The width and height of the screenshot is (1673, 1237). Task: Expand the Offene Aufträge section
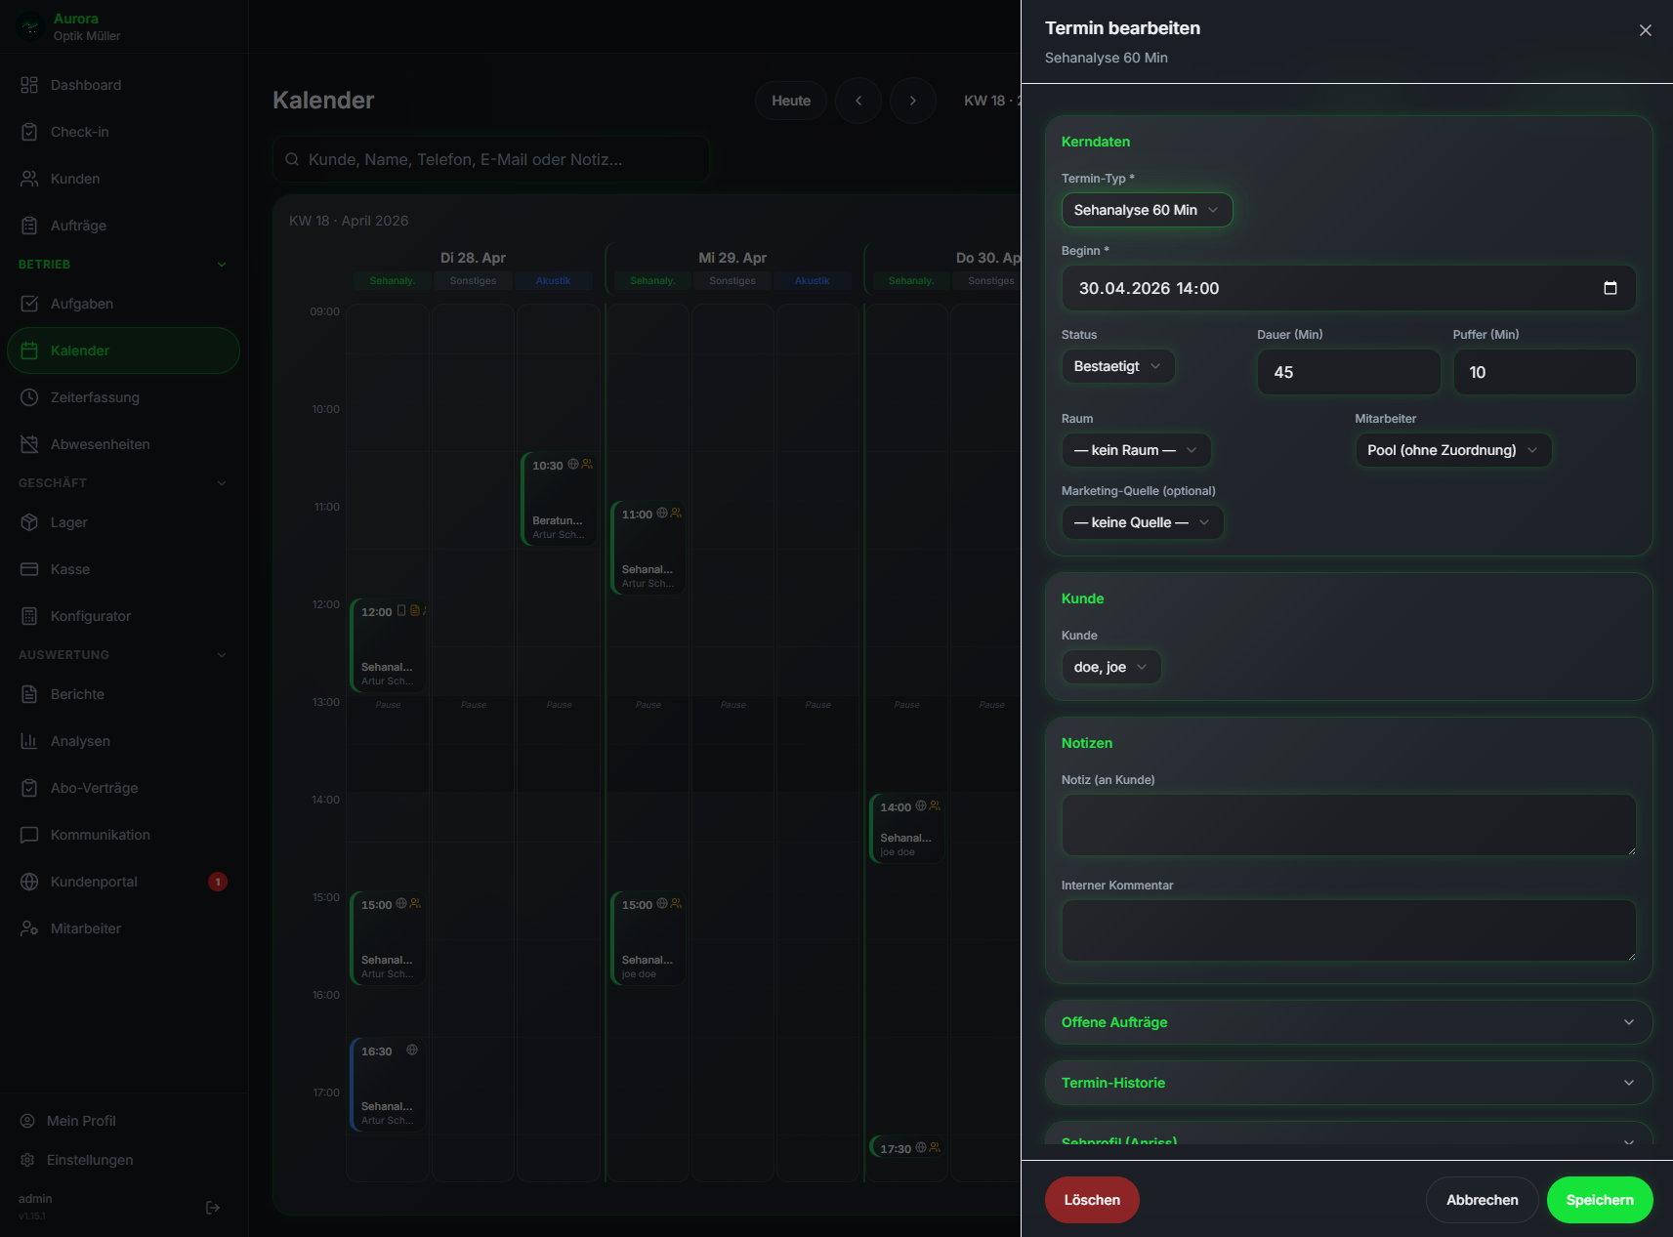(1349, 1022)
